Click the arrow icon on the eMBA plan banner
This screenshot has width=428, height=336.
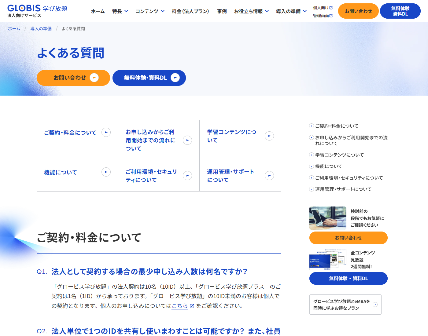pyautogui.click(x=375, y=305)
